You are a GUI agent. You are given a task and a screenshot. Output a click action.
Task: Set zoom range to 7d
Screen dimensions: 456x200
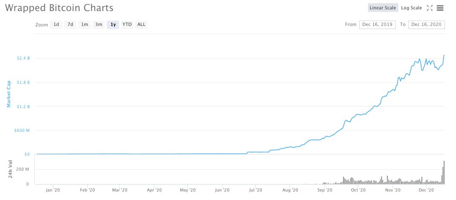point(70,25)
